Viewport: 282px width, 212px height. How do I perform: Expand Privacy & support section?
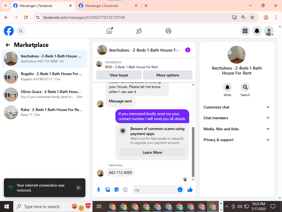click(237, 140)
